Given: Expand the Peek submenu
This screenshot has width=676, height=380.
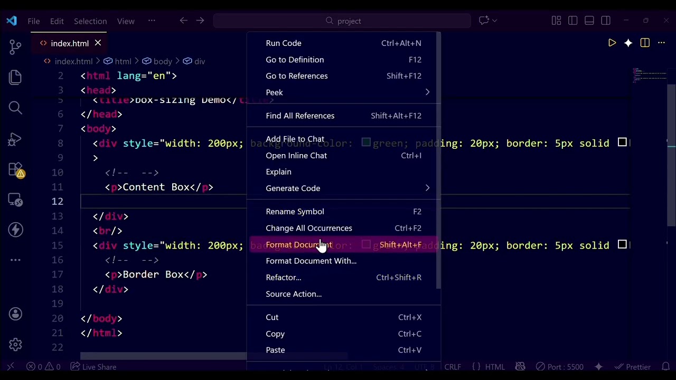Looking at the screenshot, I should click(344, 92).
